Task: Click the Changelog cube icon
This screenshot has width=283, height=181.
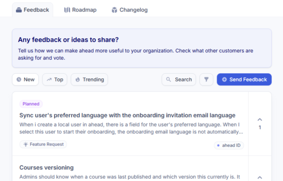Action: point(114,10)
